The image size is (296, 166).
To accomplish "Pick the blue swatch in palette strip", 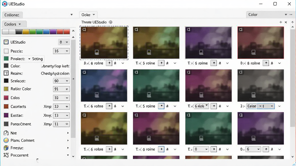I will 46,32.
